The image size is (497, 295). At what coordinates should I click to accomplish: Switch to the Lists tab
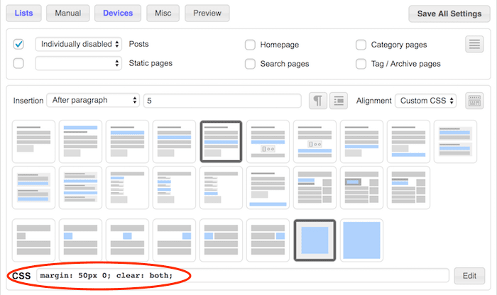(23, 13)
